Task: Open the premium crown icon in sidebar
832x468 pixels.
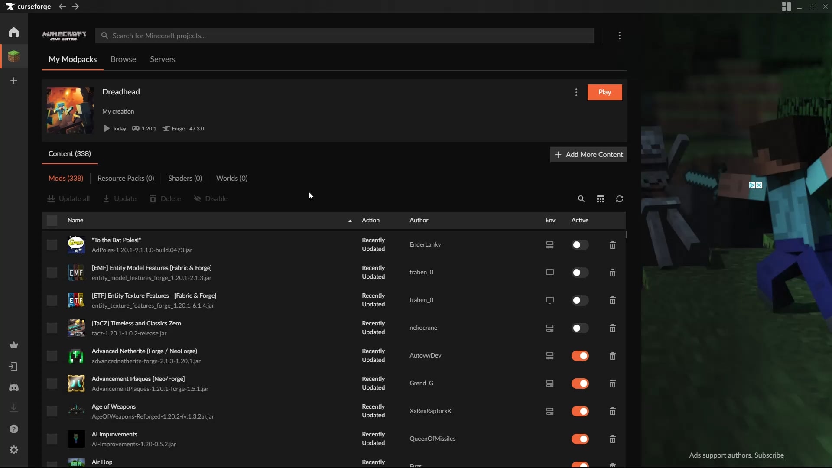Action: tap(14, 345)
